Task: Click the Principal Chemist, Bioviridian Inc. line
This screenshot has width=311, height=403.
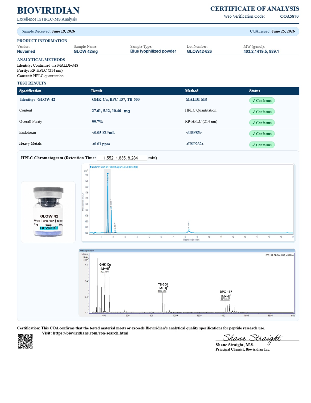Action: pyautogui.click(x=243, y=349)
